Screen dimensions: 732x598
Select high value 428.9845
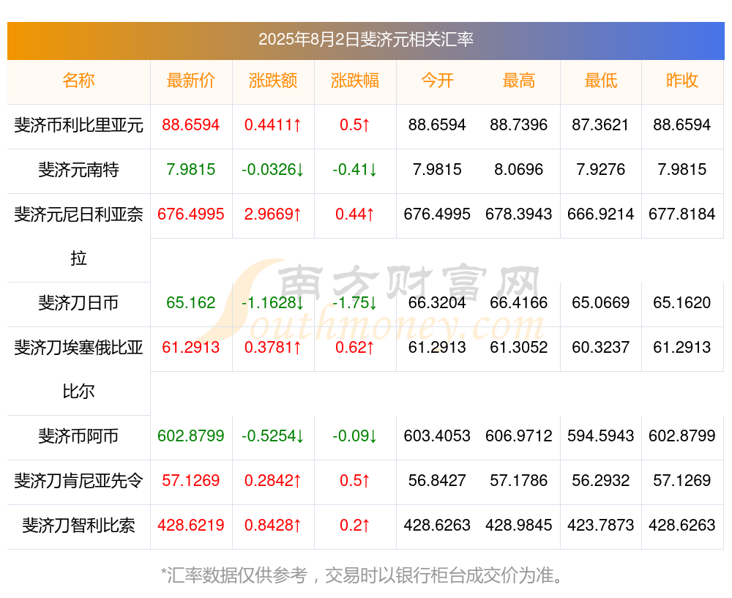point(519,526)
